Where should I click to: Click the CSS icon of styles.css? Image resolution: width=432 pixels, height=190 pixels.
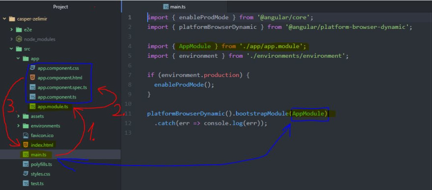(26, 174)
